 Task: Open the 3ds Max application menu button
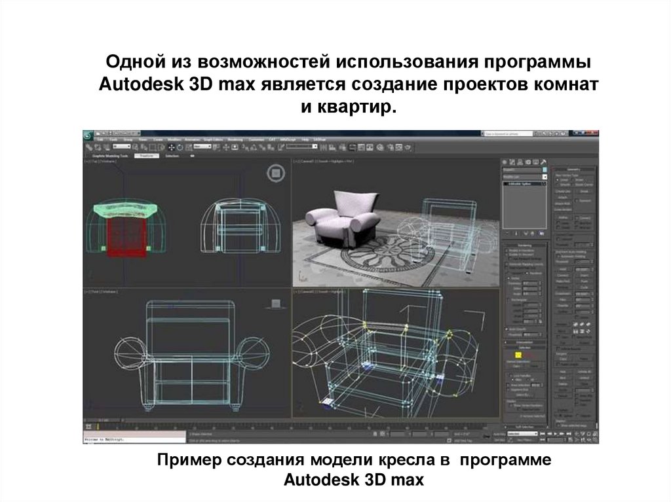[x=88, y=136]
